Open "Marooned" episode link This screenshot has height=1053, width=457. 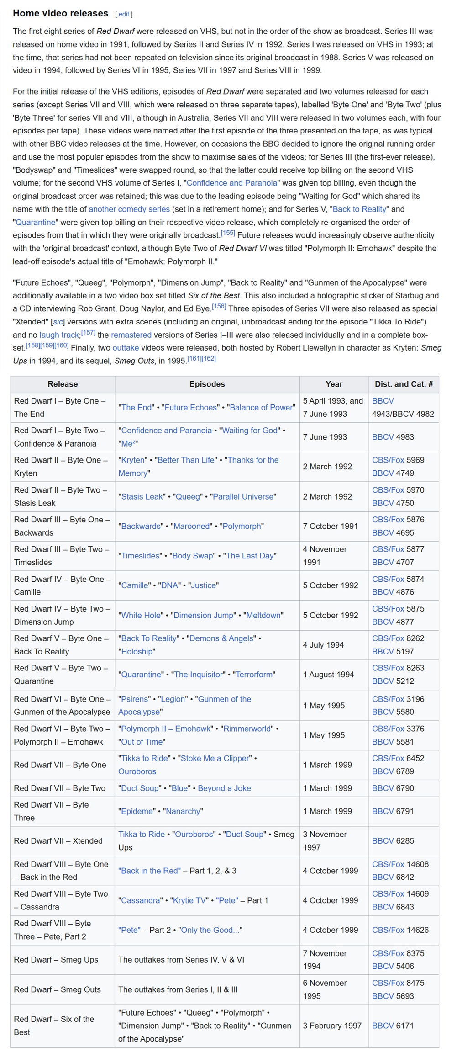tap(192, 526)
